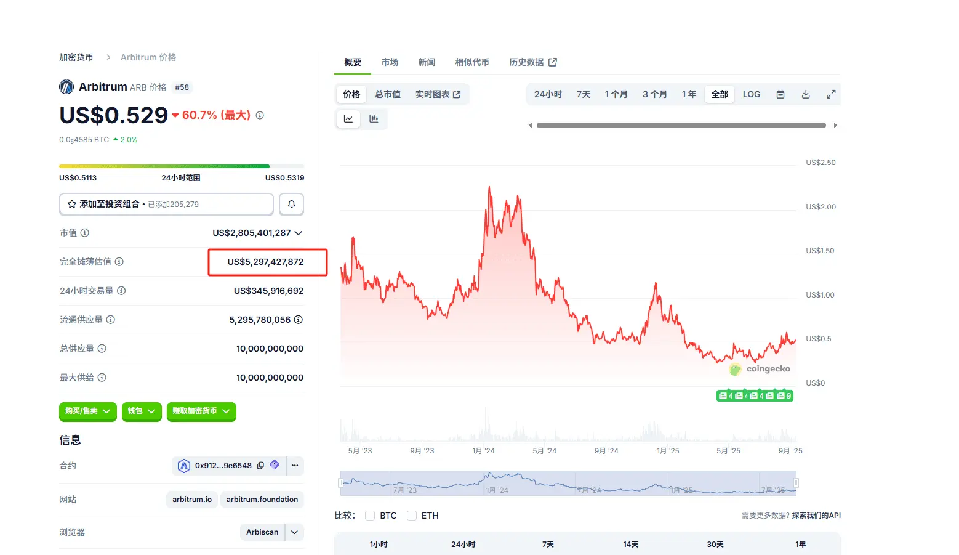Open the three-dot menu beside the contract
Viewport: 959px width, 555px height.
295,466
